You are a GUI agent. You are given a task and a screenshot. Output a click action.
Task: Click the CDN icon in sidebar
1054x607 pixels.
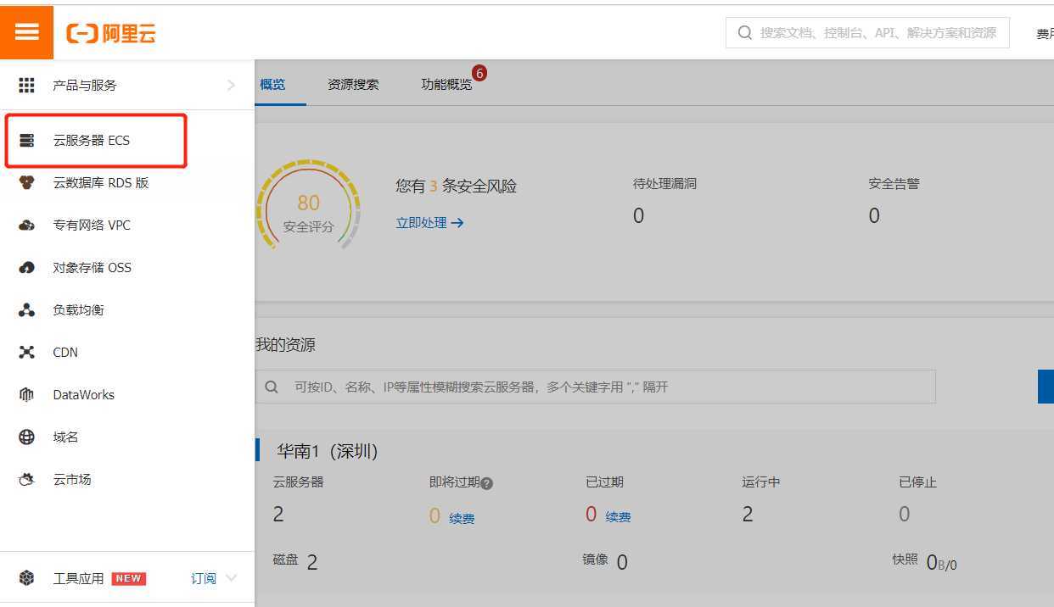point(26,352)
